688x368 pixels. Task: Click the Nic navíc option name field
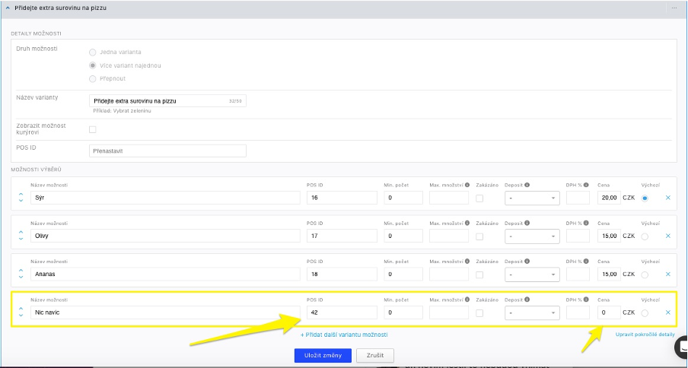pos(165,312)
